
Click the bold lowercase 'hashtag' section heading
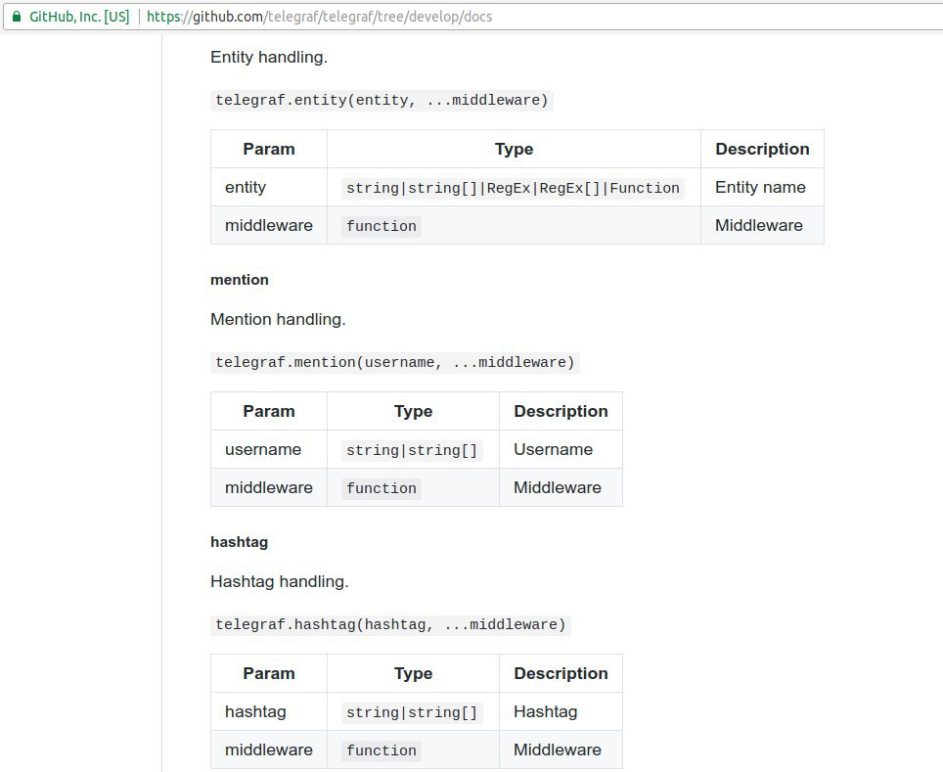pyautogui.click(x=240, y=542)
